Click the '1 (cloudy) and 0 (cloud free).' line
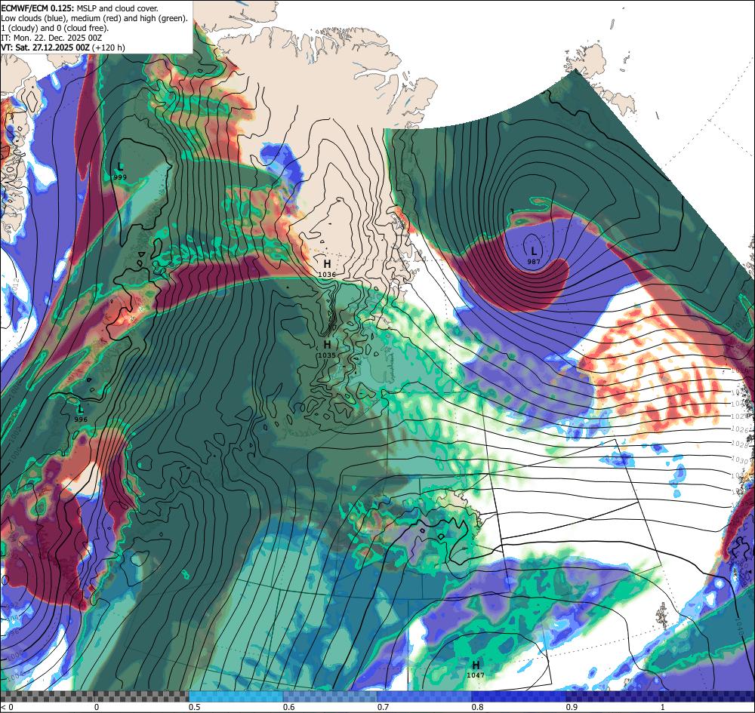755x713 pixels. coord(55,28)
